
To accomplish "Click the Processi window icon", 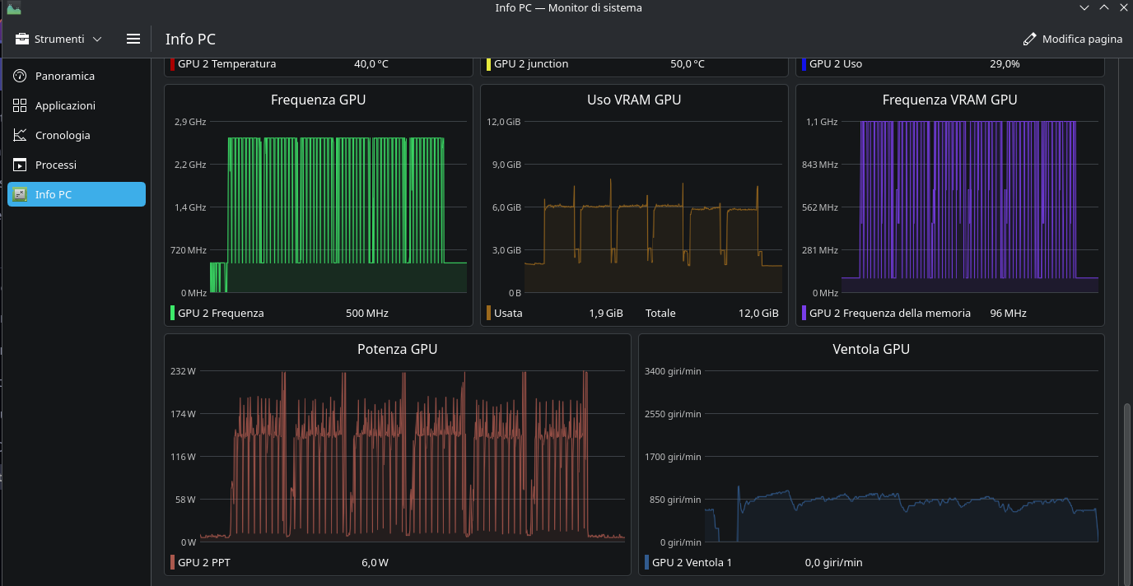I will click(x=21, y=165).
